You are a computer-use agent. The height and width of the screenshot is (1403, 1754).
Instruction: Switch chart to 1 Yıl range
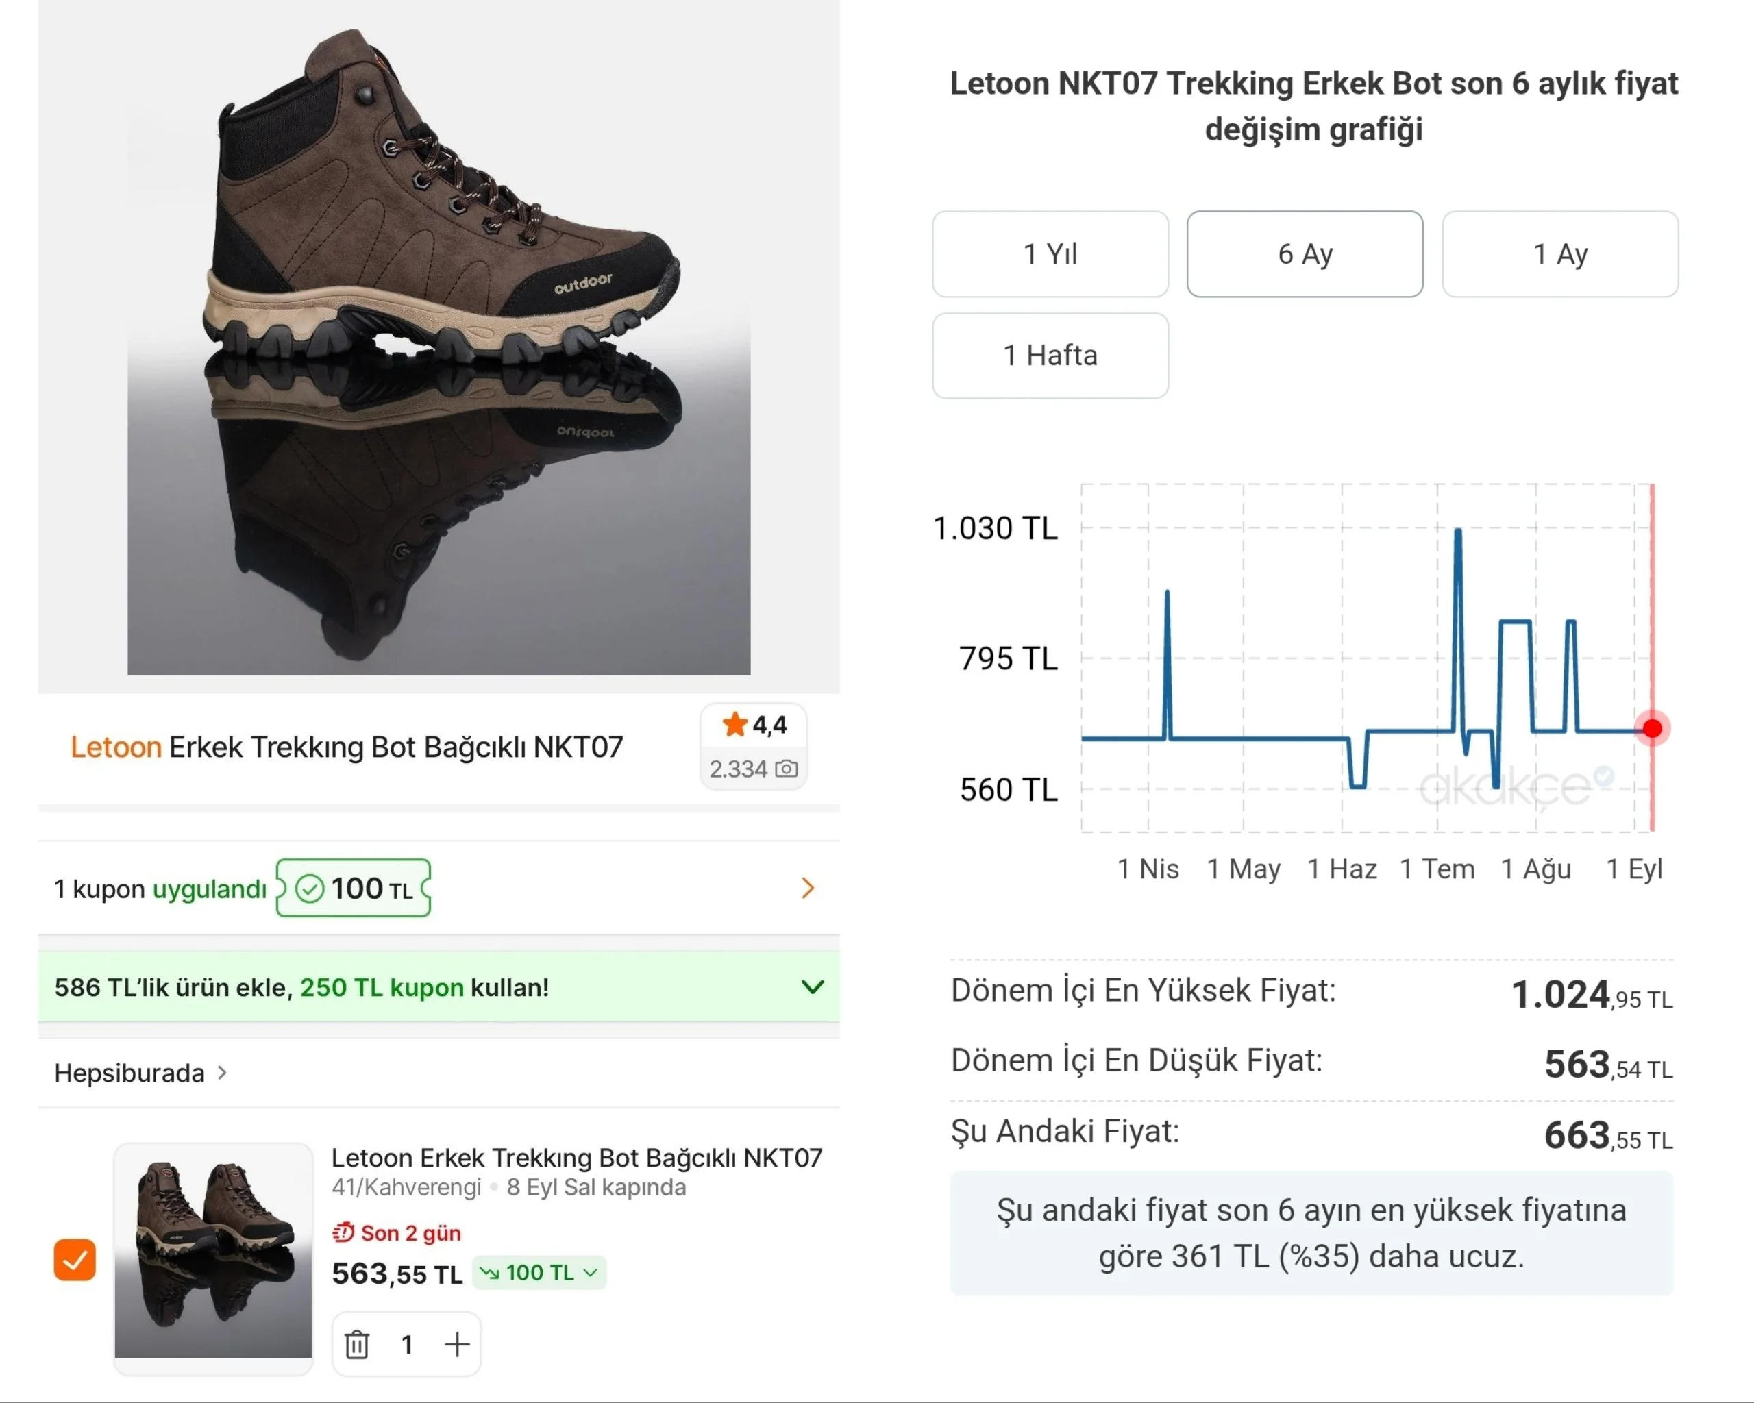click(x=1050, y=253)
